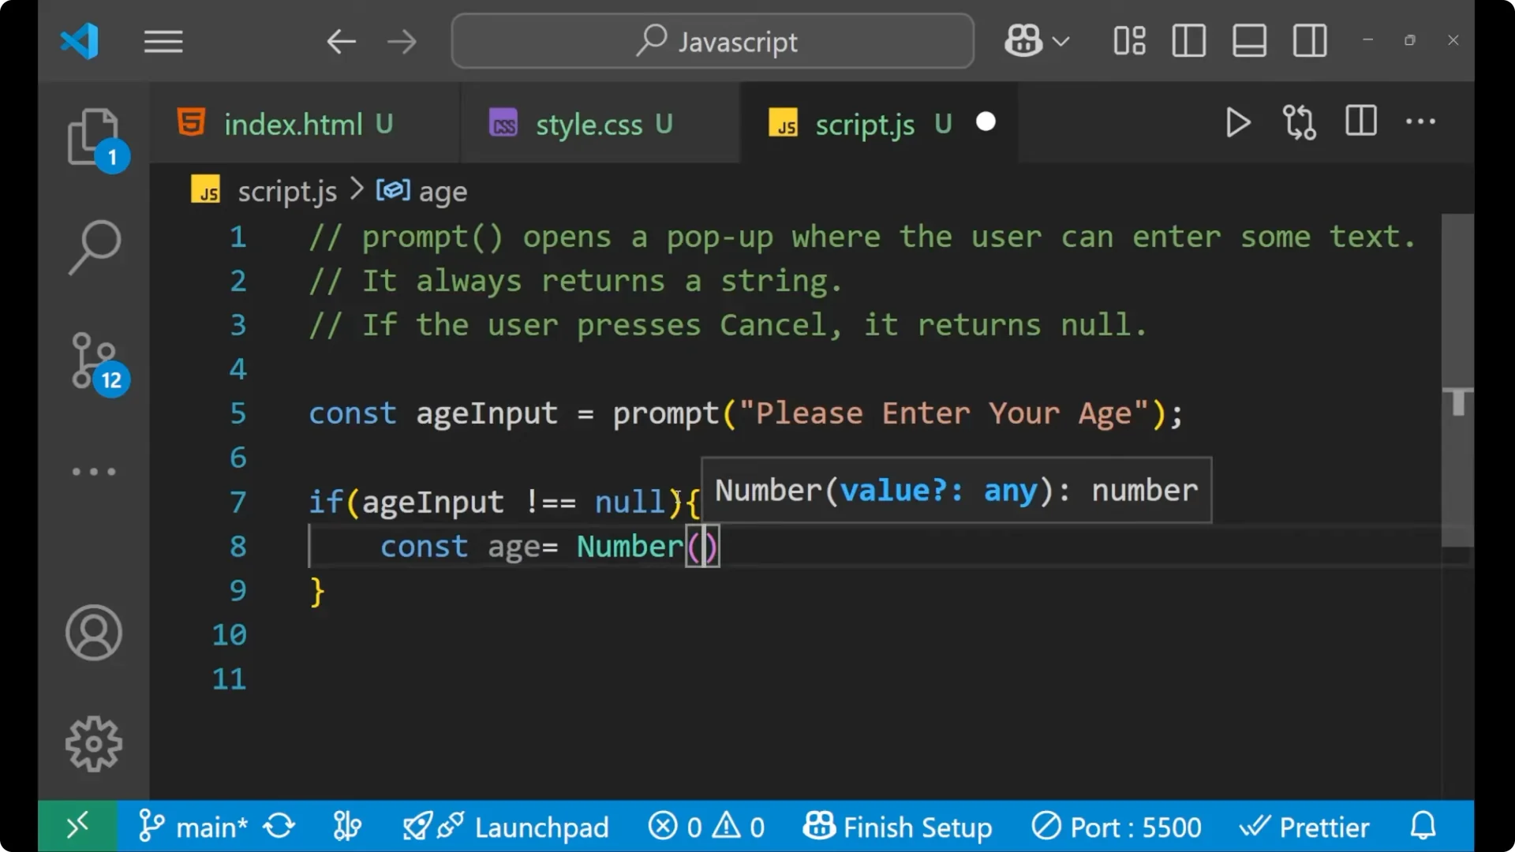Image resolution: width=1515 pixels, height=852 pixels.
Task: Open the Port : 5500 status bar item
Action: pos(1116,826)
